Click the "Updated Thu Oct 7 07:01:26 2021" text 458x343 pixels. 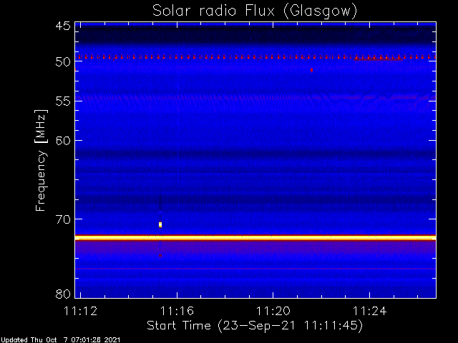[60, 340]
